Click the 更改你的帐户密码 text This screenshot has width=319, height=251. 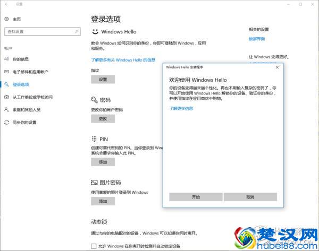[107, 110]
